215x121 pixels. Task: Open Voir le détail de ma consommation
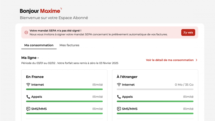click(170, 60)
